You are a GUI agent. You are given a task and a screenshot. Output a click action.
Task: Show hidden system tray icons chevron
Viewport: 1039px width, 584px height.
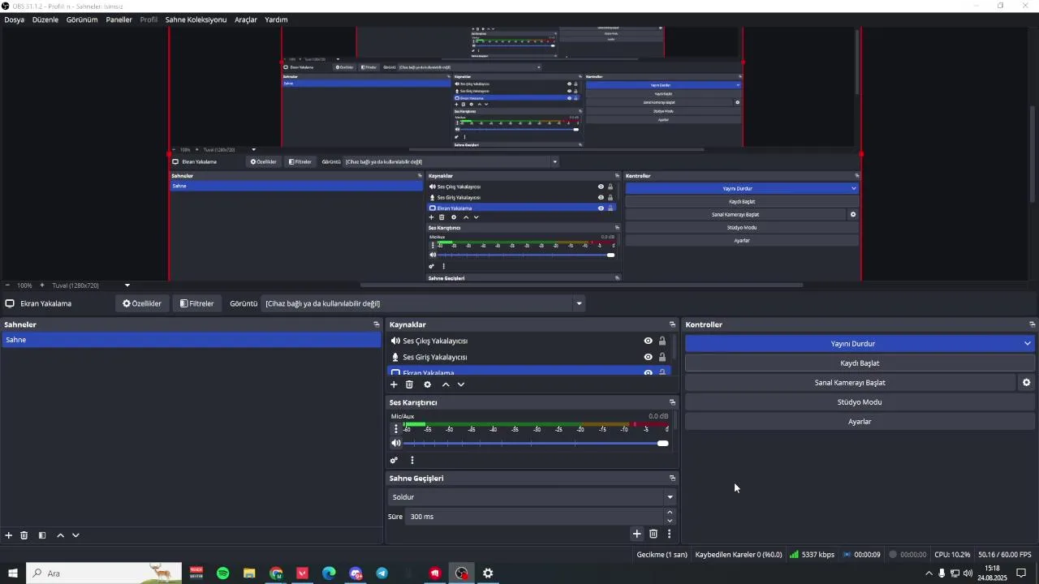pos(929,573)
